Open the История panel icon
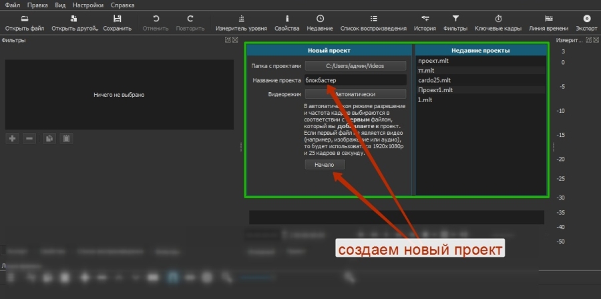The width and height of the screenshot is (601, 299). [x=425, y=19]
